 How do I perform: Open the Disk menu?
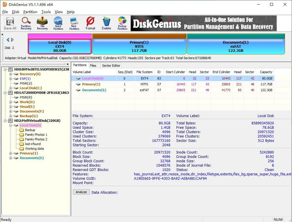point(16,12)
